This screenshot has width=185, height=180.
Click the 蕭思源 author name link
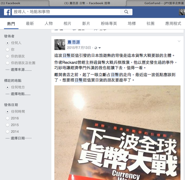tap(74, 42)
